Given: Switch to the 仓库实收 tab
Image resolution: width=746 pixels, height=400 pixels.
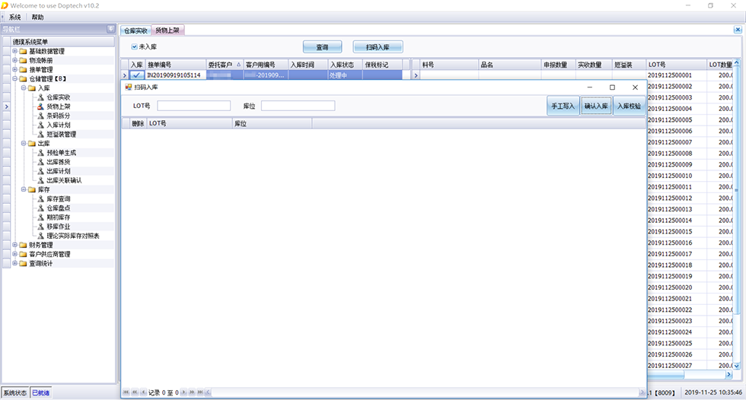Looking at the screenshot, I should tap(135, 30).
